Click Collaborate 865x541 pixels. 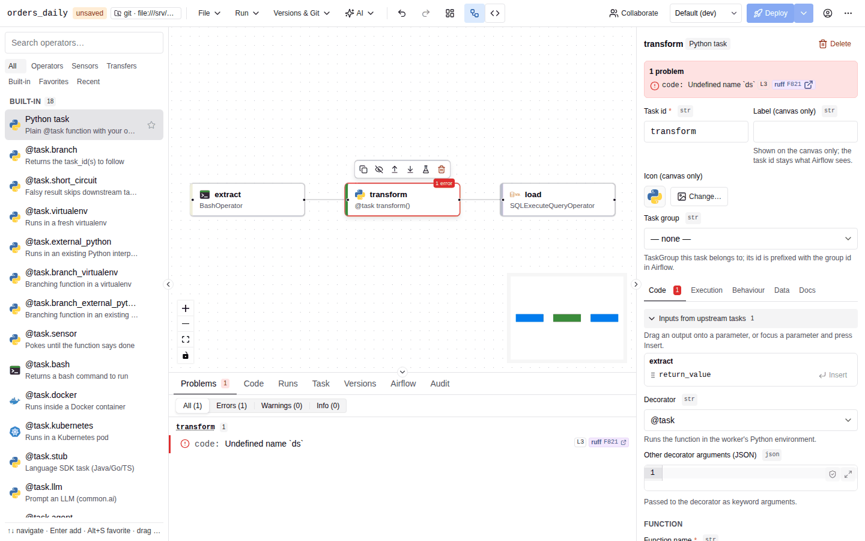pos(634,13)
